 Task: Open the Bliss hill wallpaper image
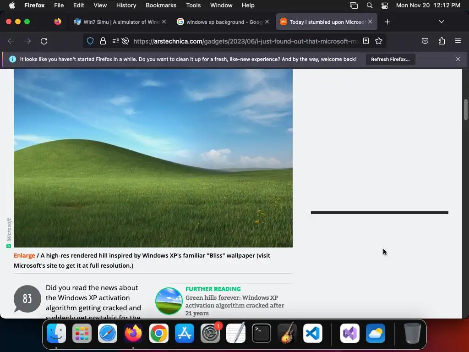pyautogui.click(x=153, y=158)
